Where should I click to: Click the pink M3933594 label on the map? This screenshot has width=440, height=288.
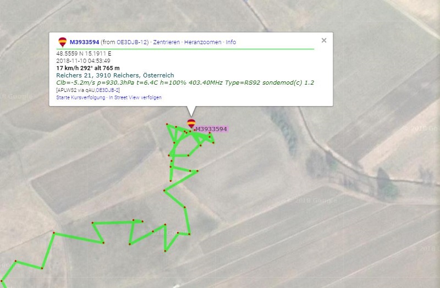pos(211,129)
